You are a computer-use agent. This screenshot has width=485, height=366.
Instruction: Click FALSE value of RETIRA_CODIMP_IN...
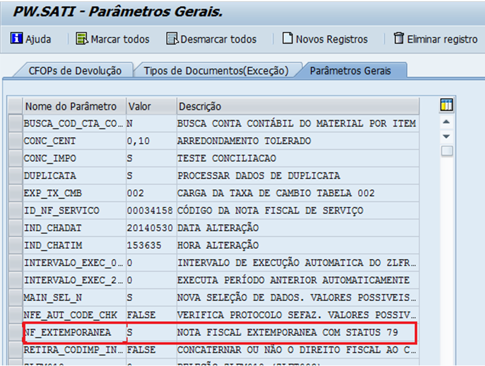tap(151, 349)
